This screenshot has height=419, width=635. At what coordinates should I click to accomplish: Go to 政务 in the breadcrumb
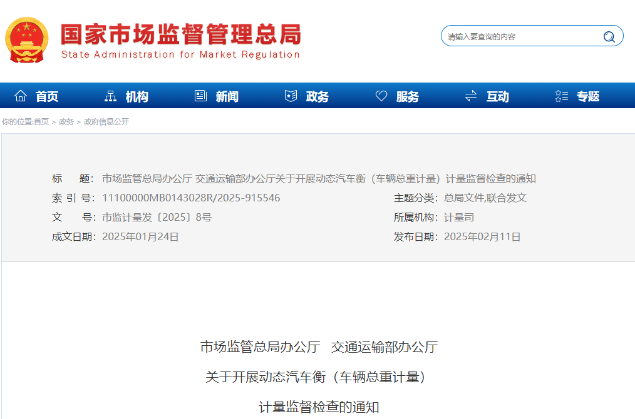66,122
